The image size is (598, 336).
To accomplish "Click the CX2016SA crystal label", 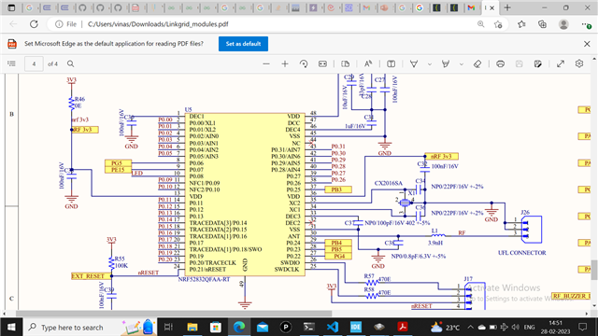I will (389, 183).
